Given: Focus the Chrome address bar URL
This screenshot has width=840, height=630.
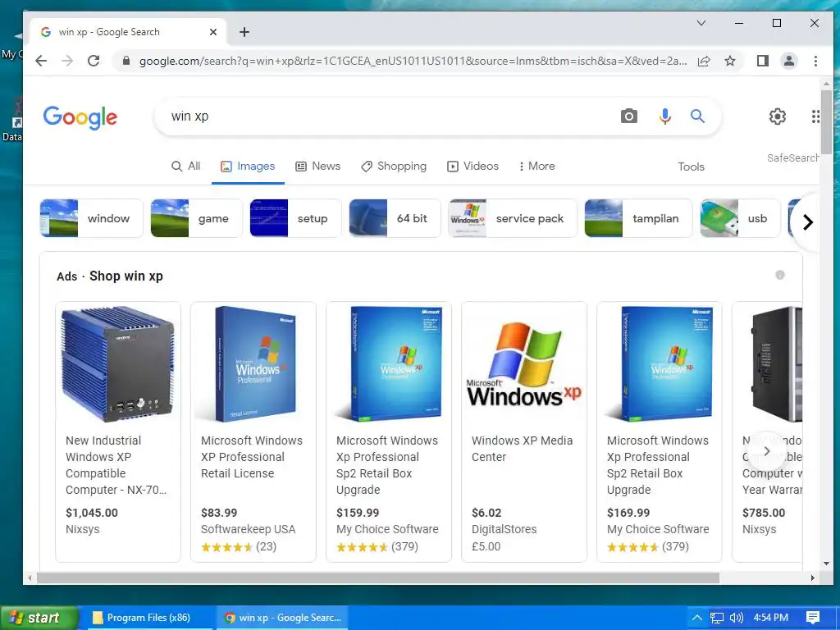Looking at the screenshot, I should tap(413, 61).
